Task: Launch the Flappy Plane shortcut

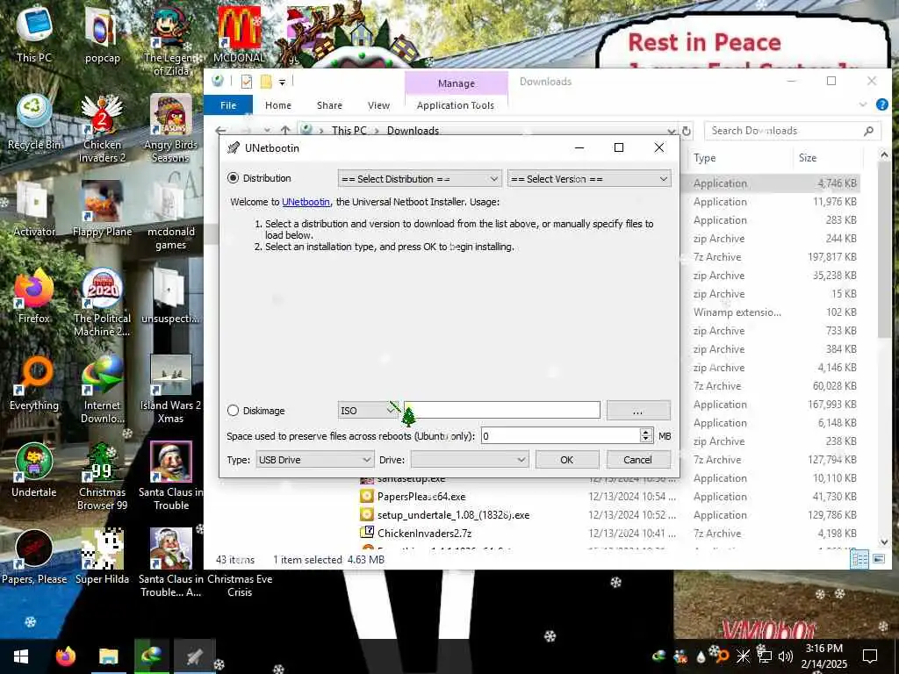Action: coord(102,209)
